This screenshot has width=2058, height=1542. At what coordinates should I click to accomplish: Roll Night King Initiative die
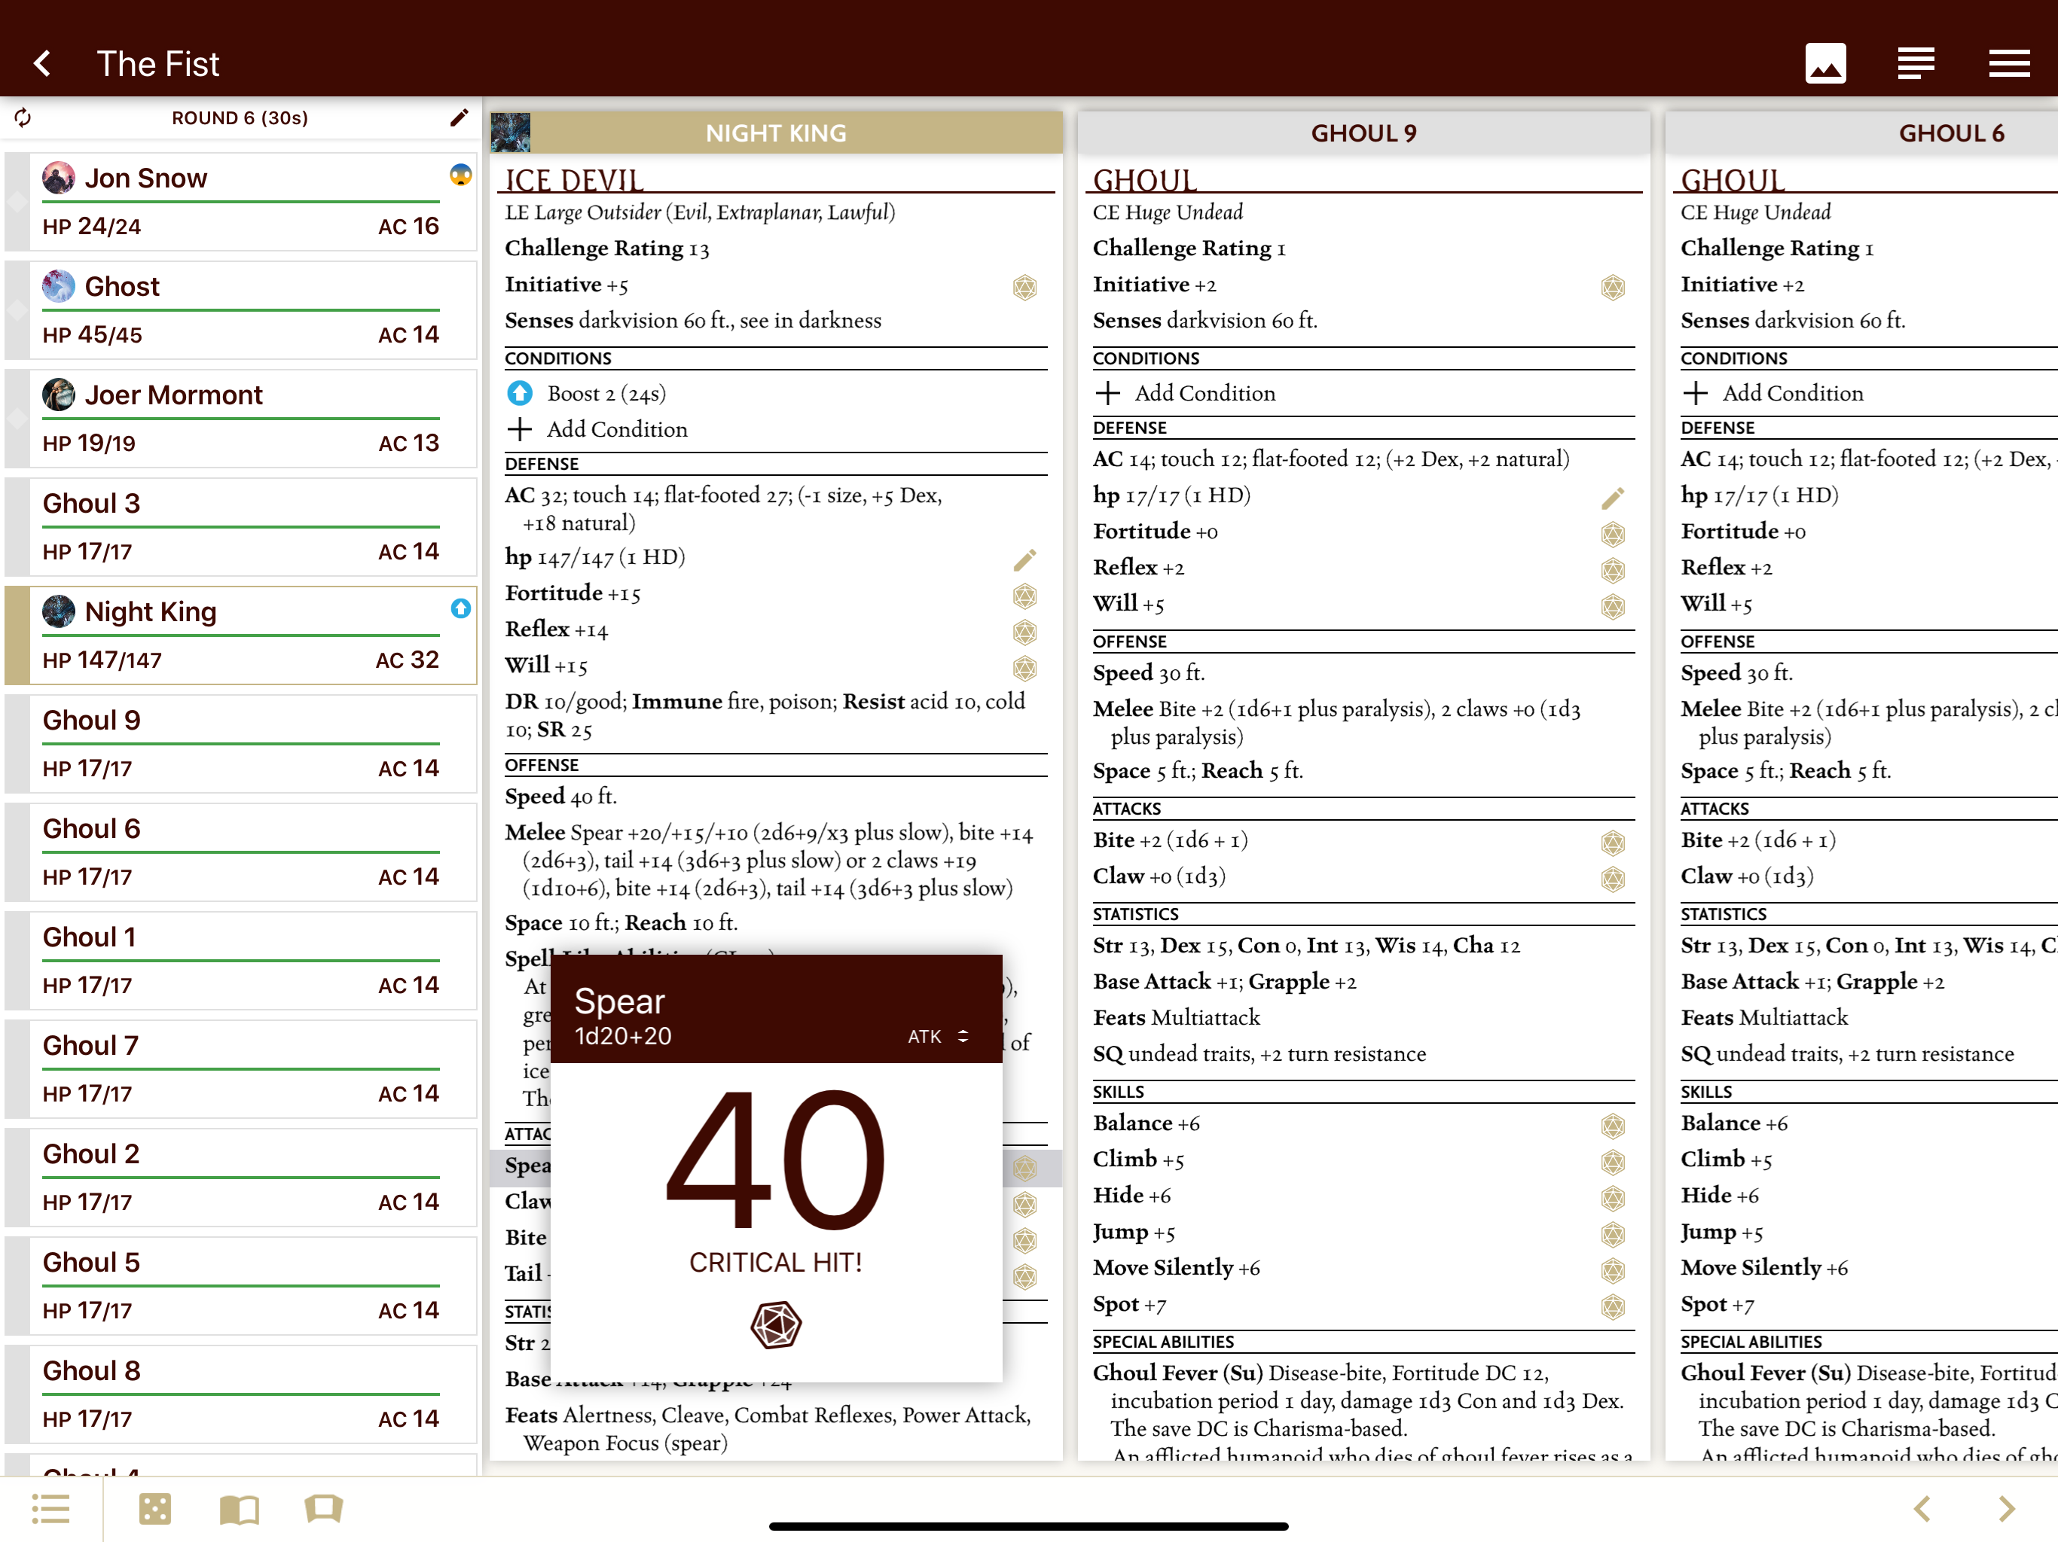point(1024,286)
